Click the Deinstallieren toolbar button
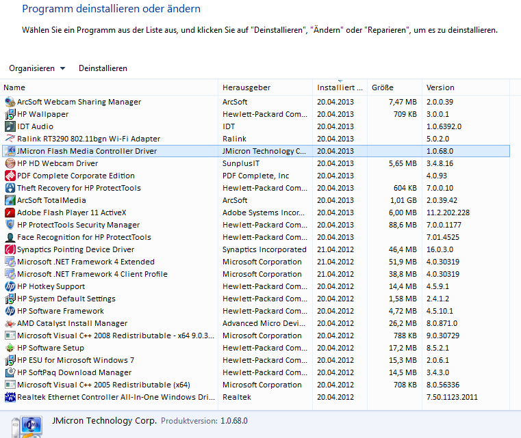Image resolution: width=521 pixels, height=438 pixels. 103,68
